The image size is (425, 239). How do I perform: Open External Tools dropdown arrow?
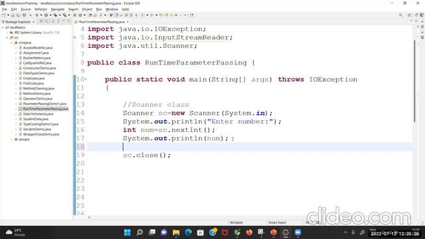click(69, 15)
